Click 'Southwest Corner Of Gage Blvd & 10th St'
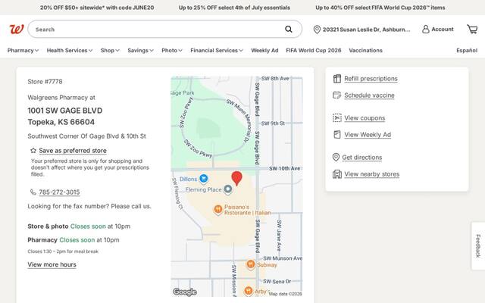 (86, 136)
